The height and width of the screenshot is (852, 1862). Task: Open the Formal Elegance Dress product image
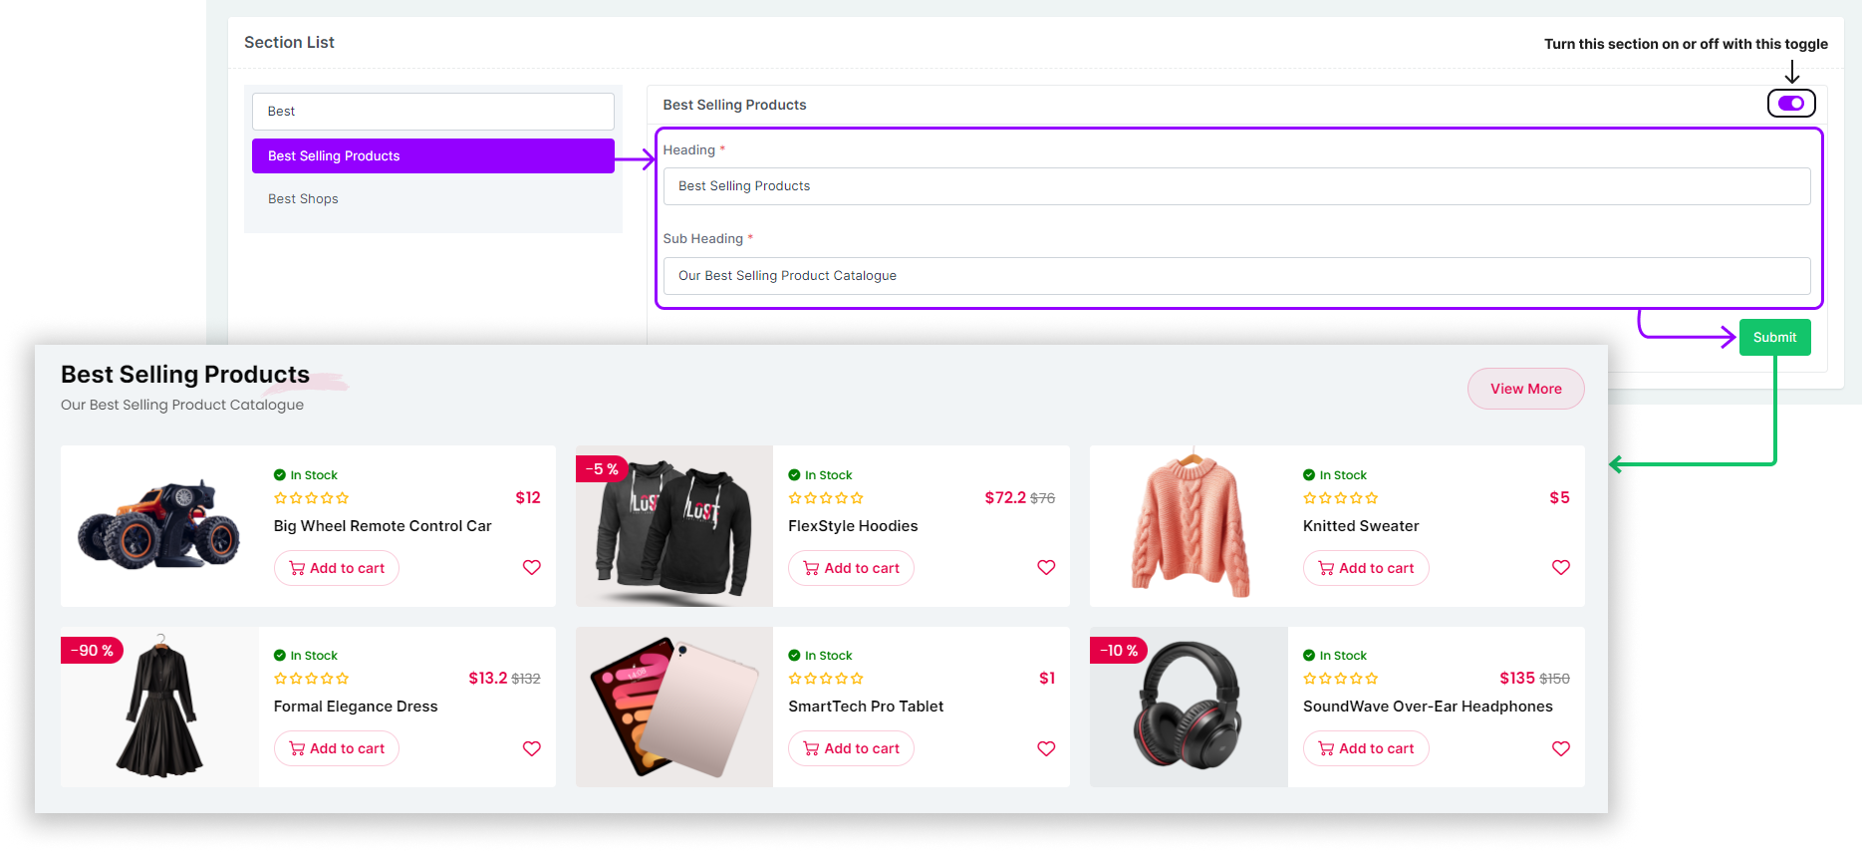159,708
